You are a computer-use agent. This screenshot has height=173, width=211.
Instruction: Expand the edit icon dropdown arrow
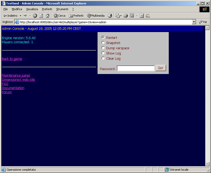click(x=137, y=16)
